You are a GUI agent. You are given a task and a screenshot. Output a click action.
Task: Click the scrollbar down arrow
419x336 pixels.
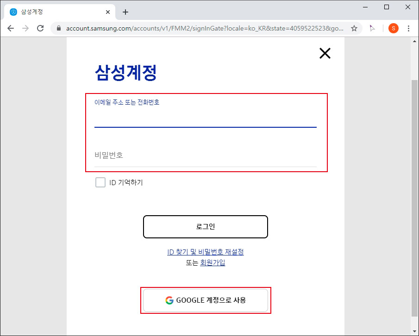point(414,332)
